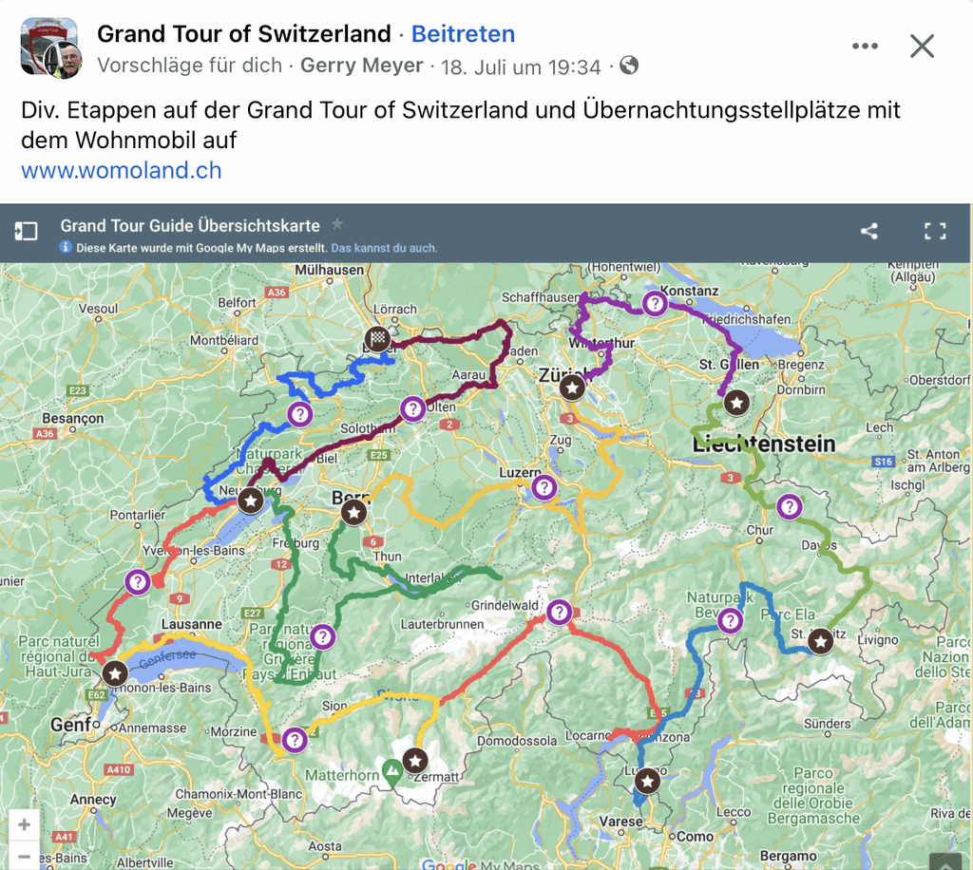The height and width of the screenshot is (870, 973).
Task: Open the map in fullscreen view
Action: [x=935, y=232]
